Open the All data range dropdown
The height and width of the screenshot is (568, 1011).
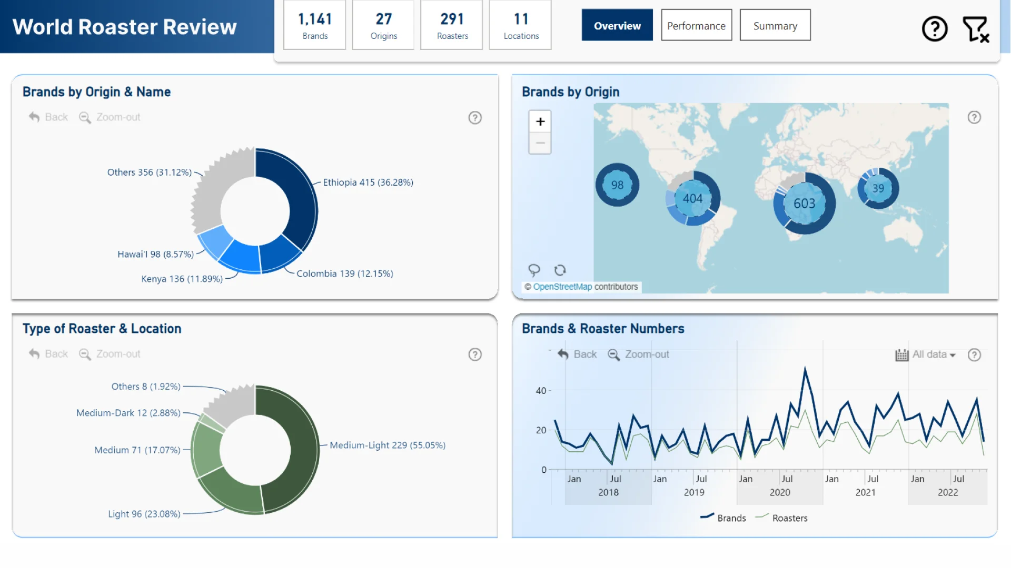[x=934, y=354]
